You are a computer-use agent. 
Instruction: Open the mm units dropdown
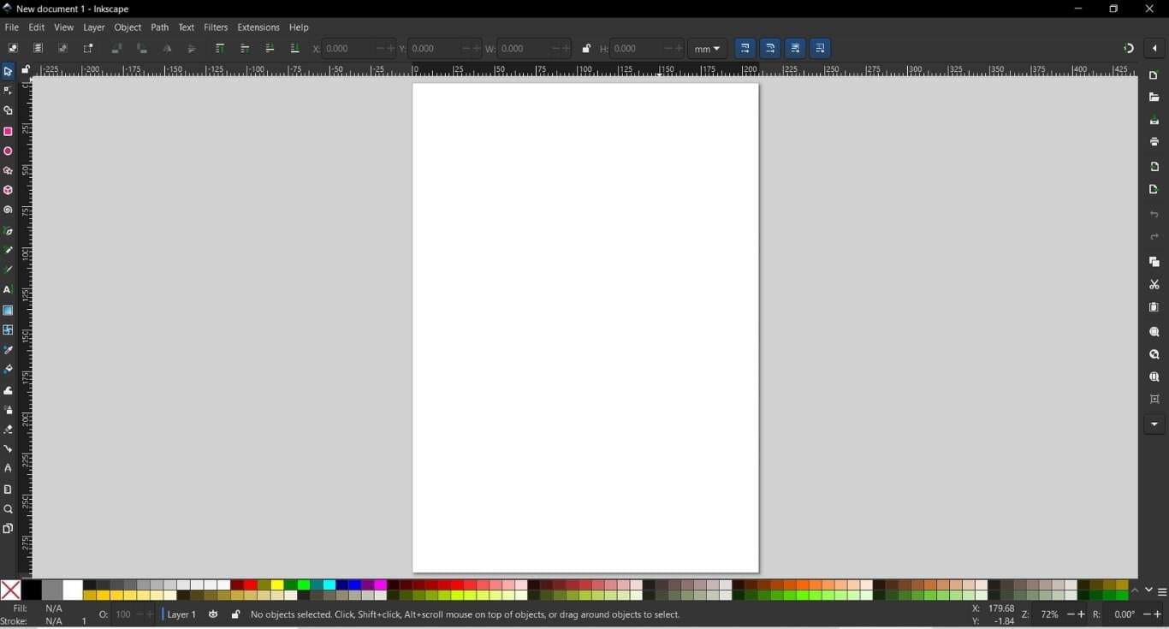[x=708, y=49]
